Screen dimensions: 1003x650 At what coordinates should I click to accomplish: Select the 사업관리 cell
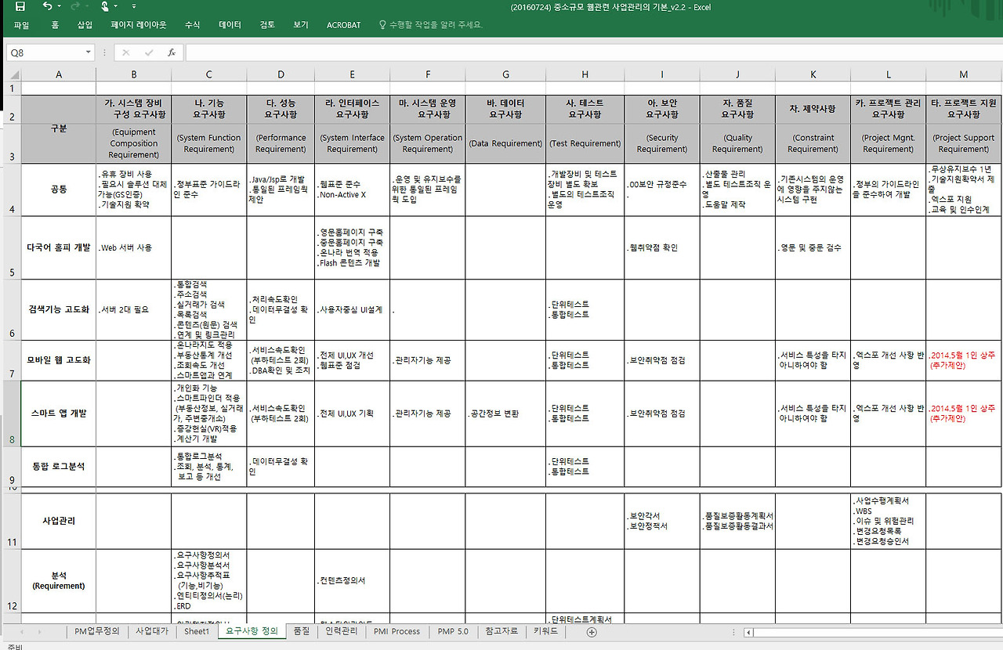point(59,521)
